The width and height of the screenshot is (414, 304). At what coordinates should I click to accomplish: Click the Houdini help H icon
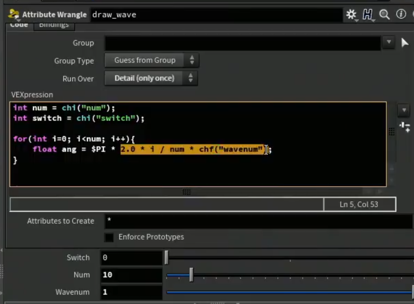click(x=368, y=14)
